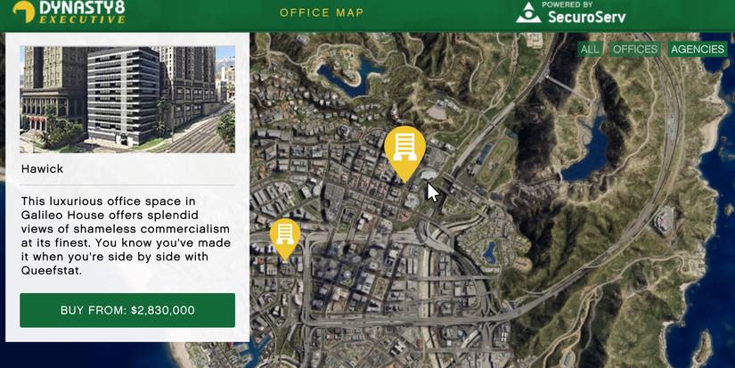Image resolution: width=735 pixels, height=368 pixels.
Task: Click the SecuroServ triangle emblem
Action: coord(528,12)
